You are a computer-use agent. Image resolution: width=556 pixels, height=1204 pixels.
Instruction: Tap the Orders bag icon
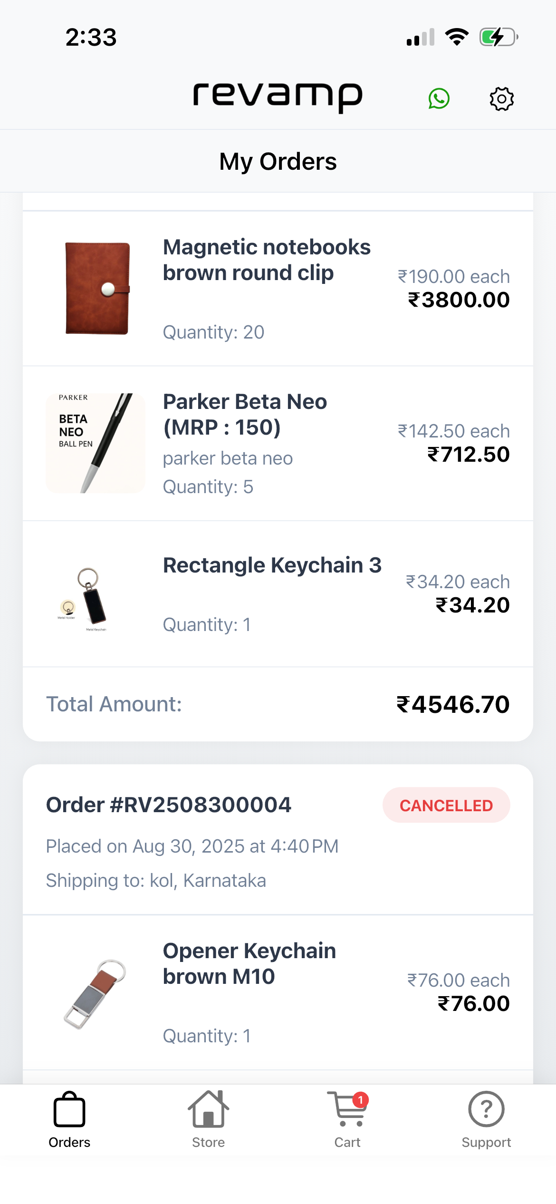pos(69,1109)
